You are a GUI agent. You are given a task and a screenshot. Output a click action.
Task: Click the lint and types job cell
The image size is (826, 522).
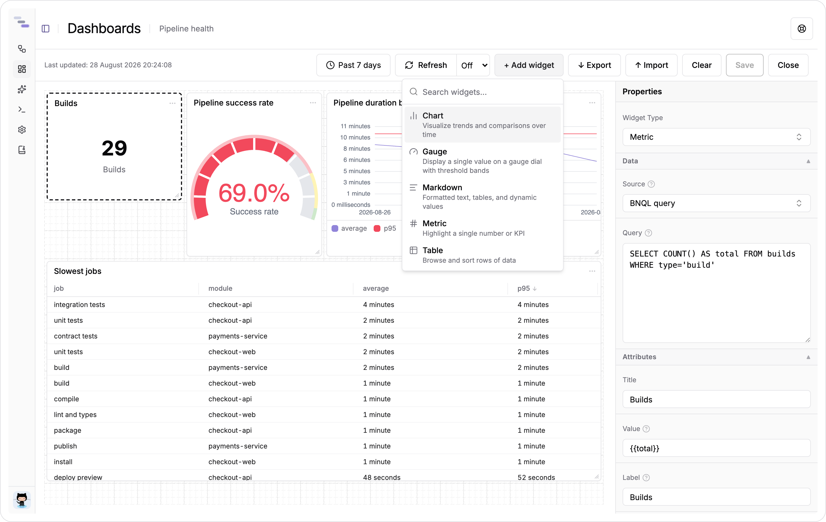pyautogui.click(x=75, y=415)
